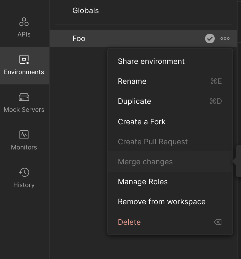
Task: Select Manage Roles menu entry
Action: 142,181
